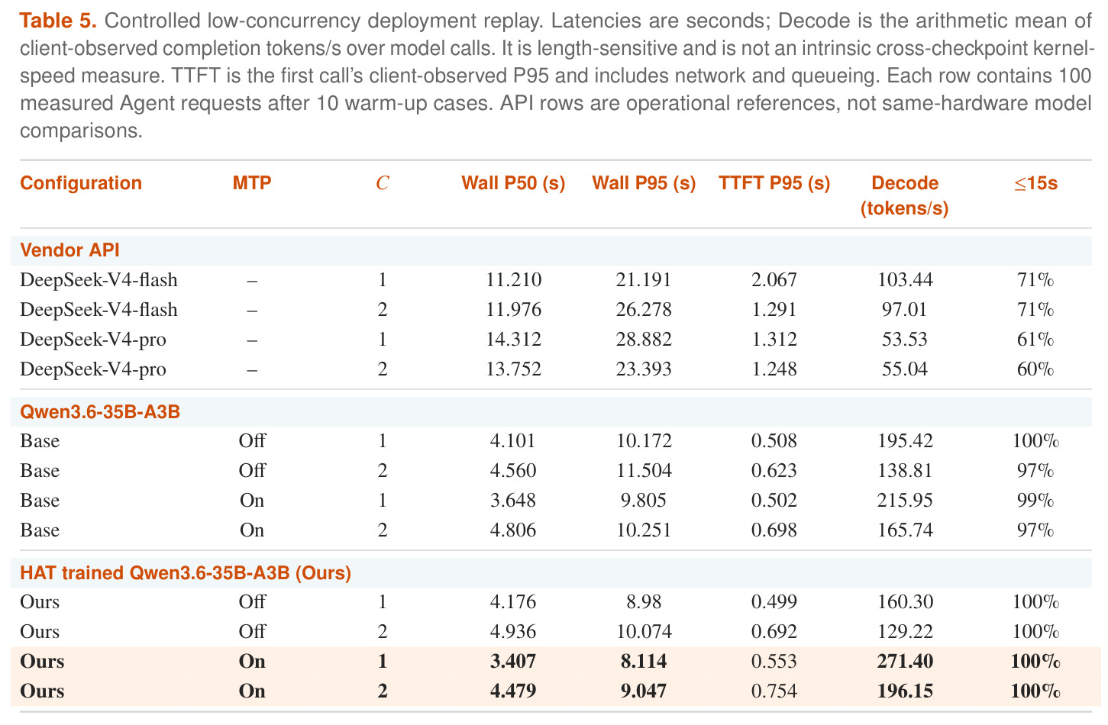
Task: Click the Wall P50 value 11.976
Action: tap(513, 310)
